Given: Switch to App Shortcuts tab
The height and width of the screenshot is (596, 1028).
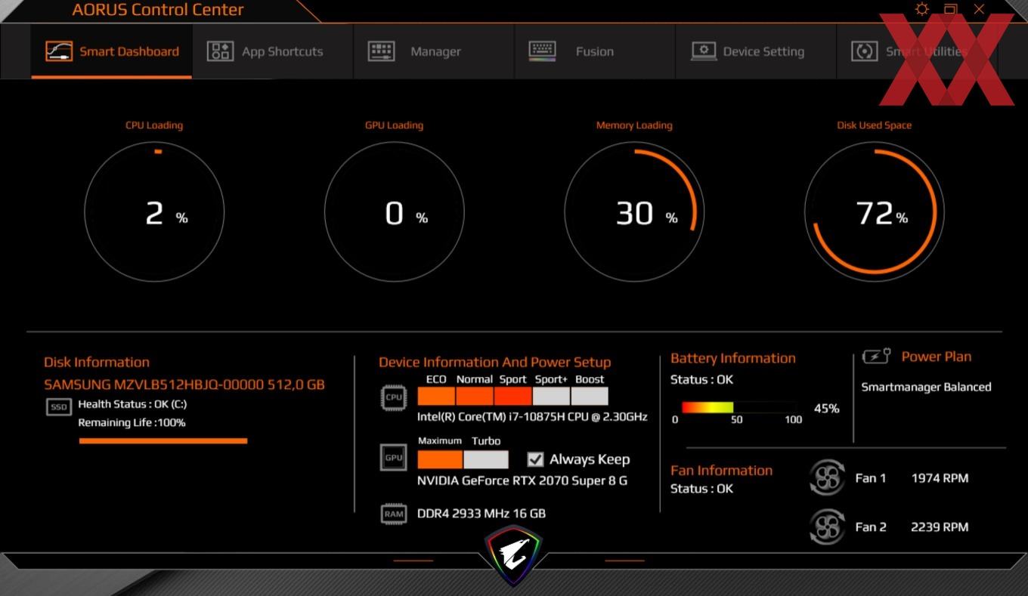Looking at the screenshot, I should tap(273, 51).
